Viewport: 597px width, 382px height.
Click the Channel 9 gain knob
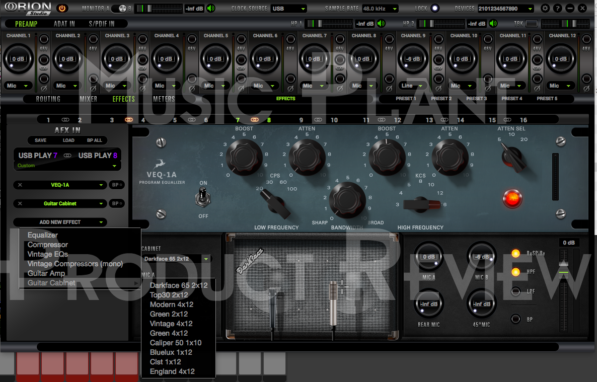[x=413, y=59]
